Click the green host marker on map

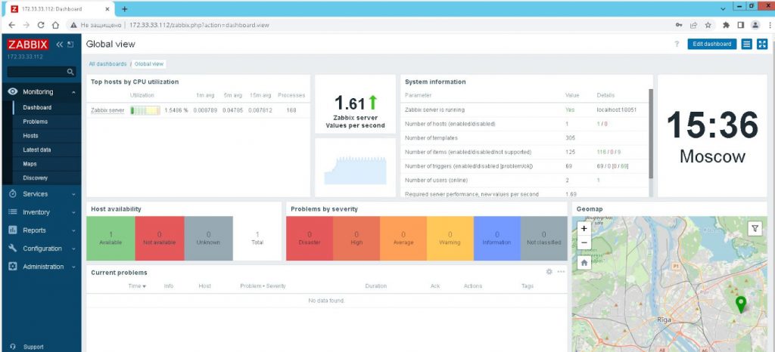coord(741,304)
